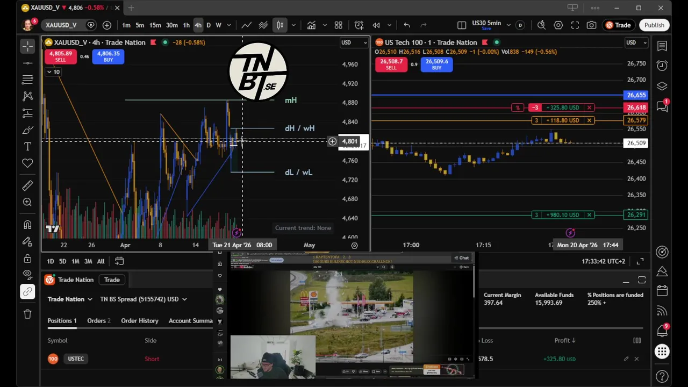688x387 pixels.
Task: Start bar replay with rewind icon
Action: tap(376, 25)
